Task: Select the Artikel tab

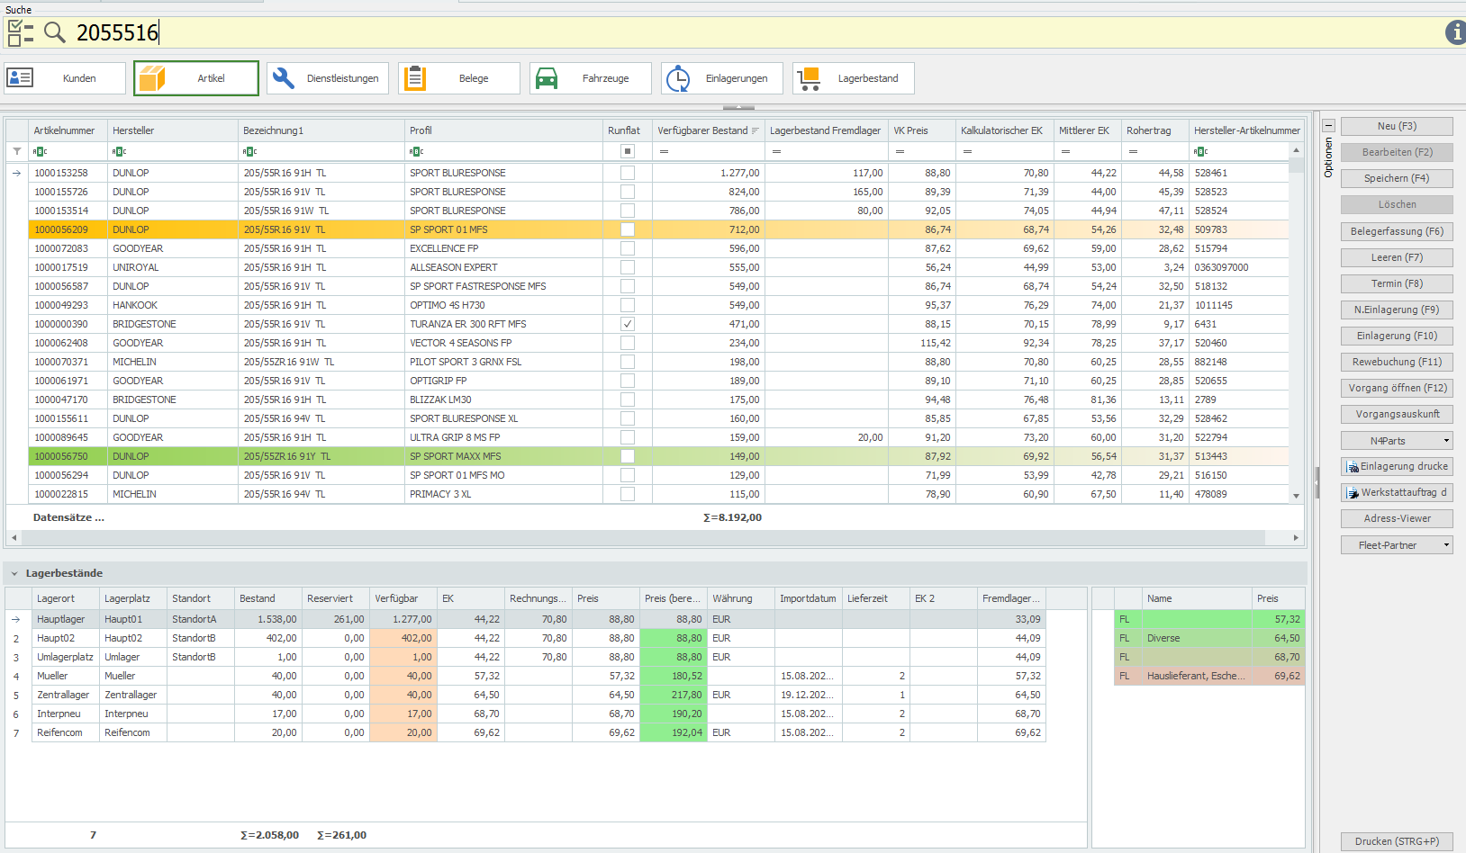Action: (196, 78)
